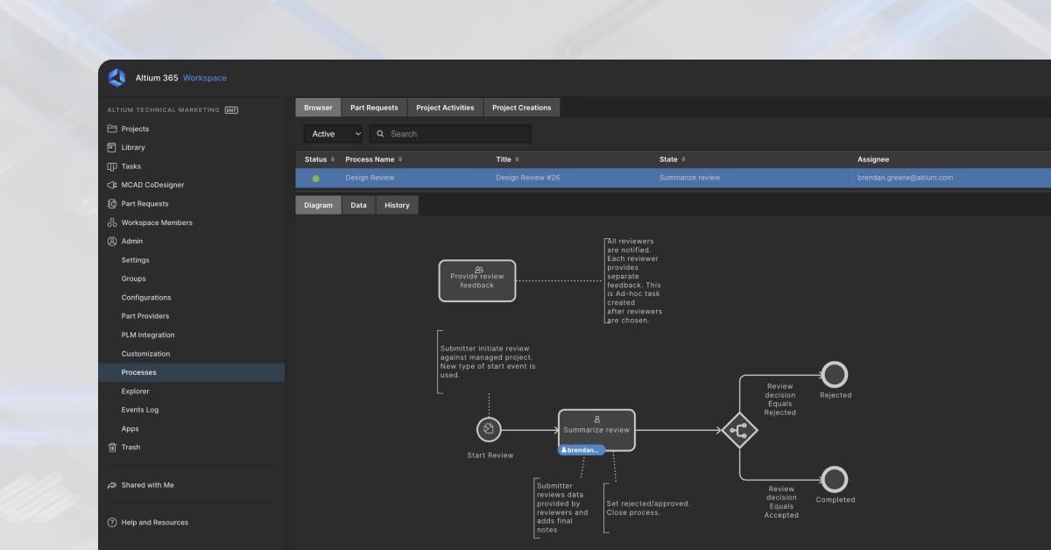Open Events Log in sidebar
The image size is (1051, 550).
click(140, 410)
